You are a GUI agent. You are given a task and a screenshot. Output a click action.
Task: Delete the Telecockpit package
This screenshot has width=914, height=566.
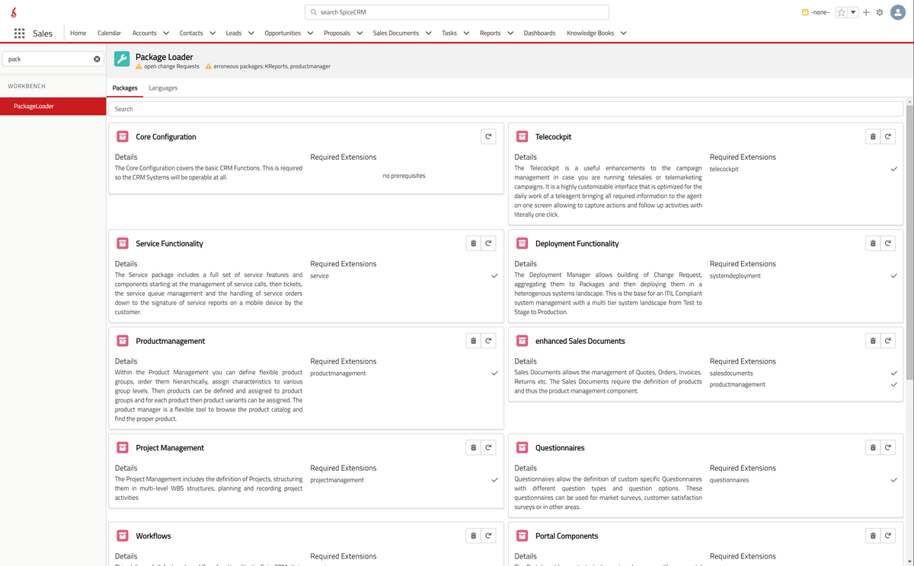pyautogui.click(x=872, y=137)
